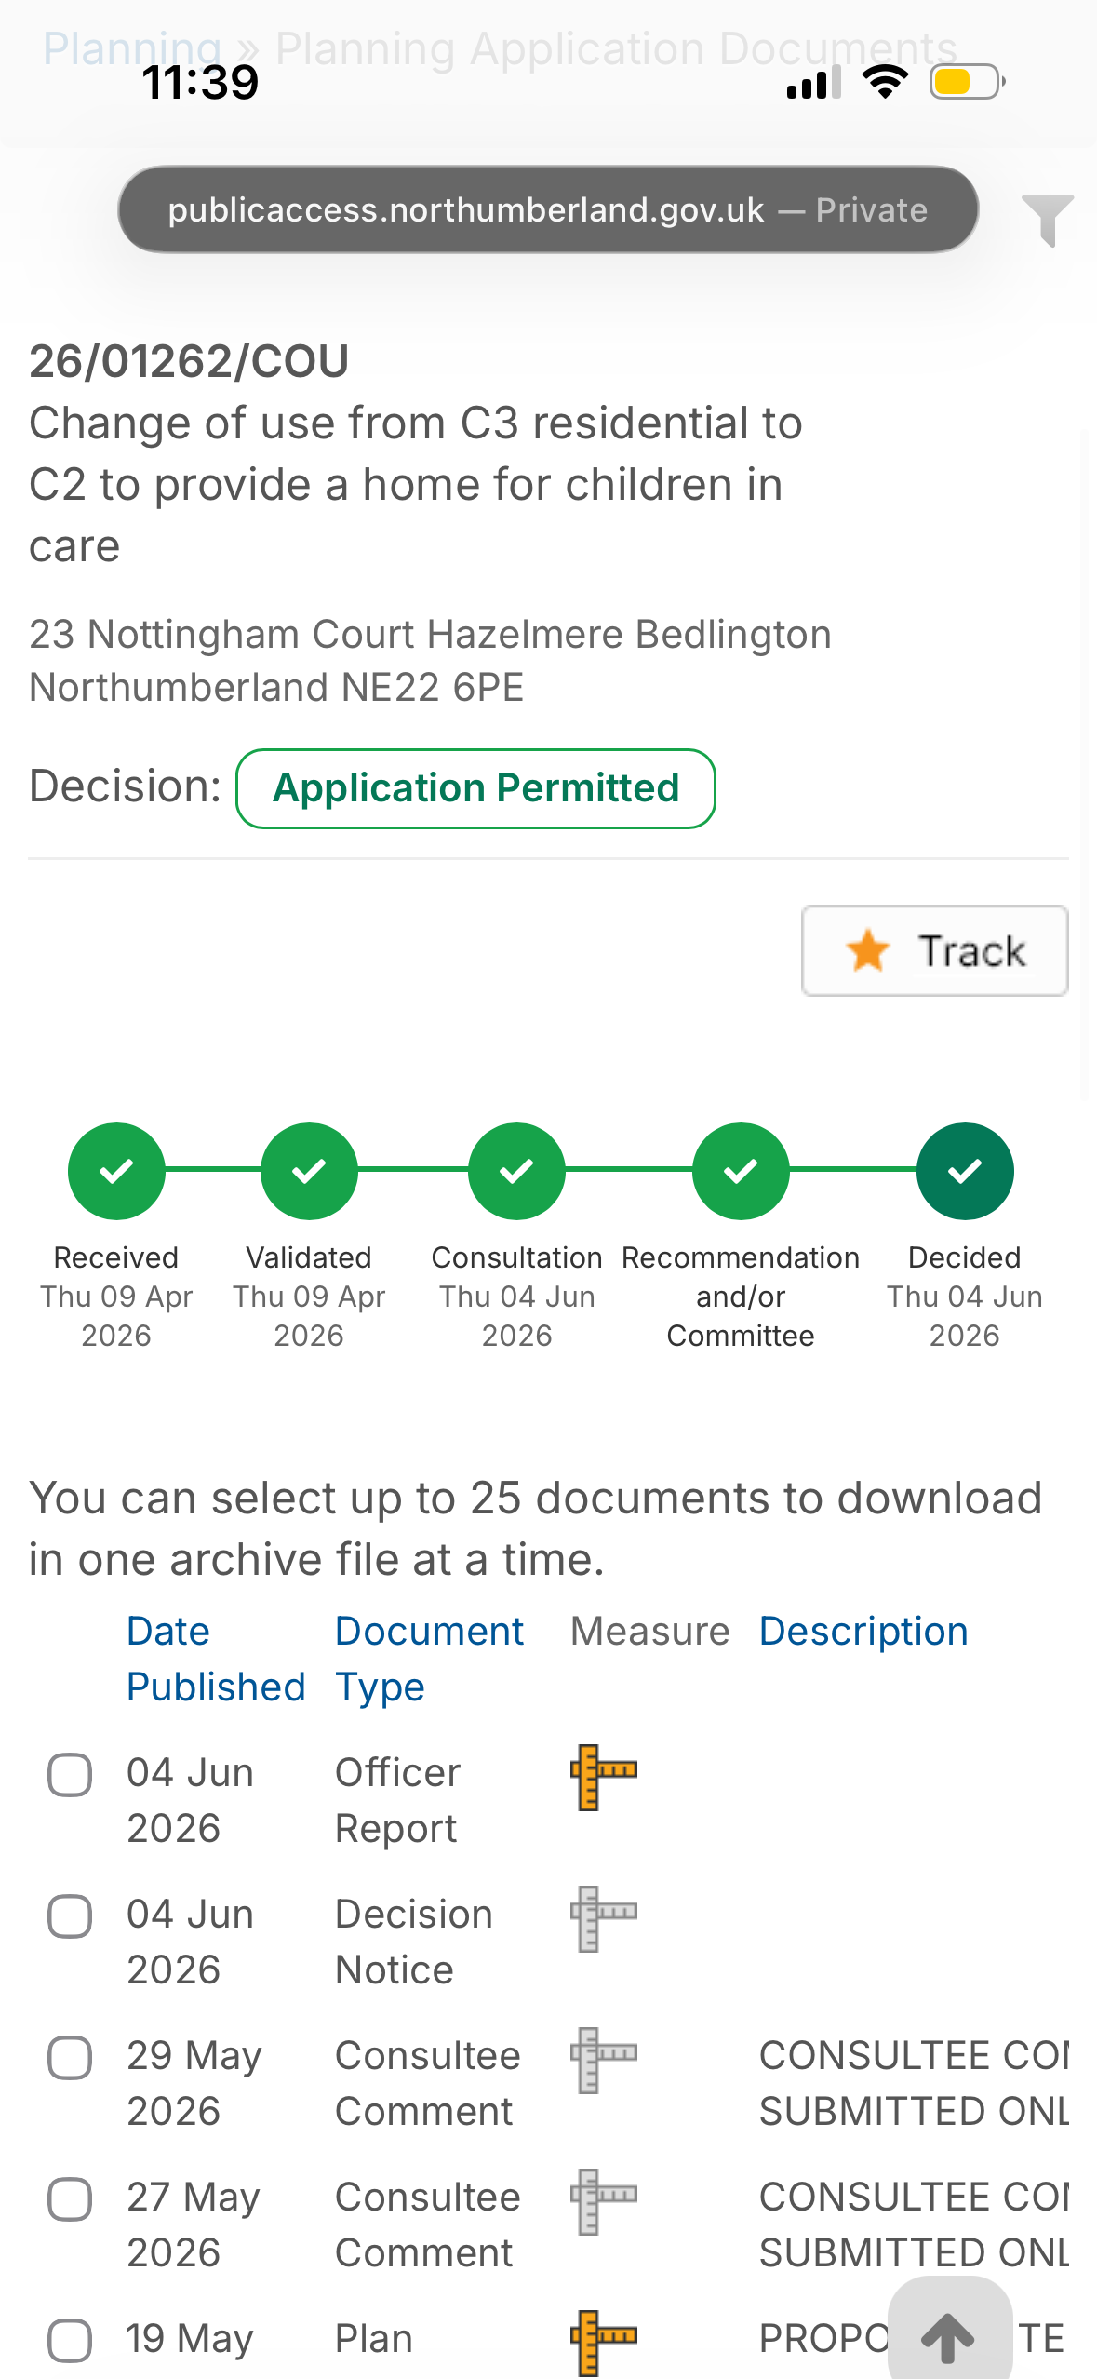Screen dimensions: 1097x2379
Task: Sort by Description column header
Action: [863, 1631]
